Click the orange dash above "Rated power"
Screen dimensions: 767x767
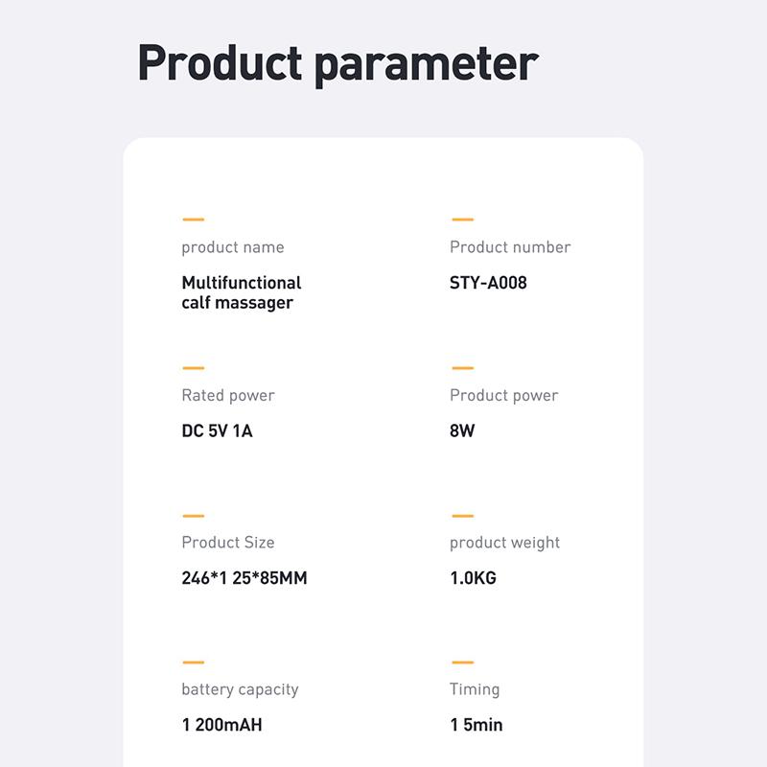(193, 368)
